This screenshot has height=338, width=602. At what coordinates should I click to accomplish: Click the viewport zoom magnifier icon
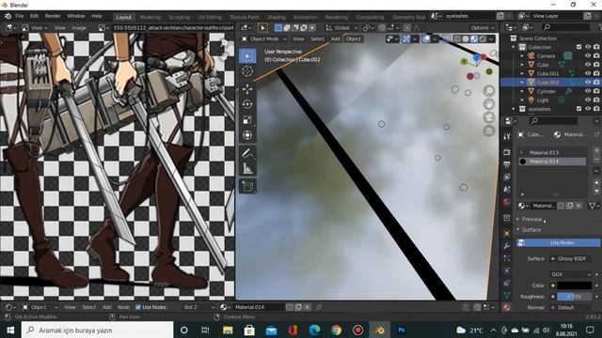point(489,91)
